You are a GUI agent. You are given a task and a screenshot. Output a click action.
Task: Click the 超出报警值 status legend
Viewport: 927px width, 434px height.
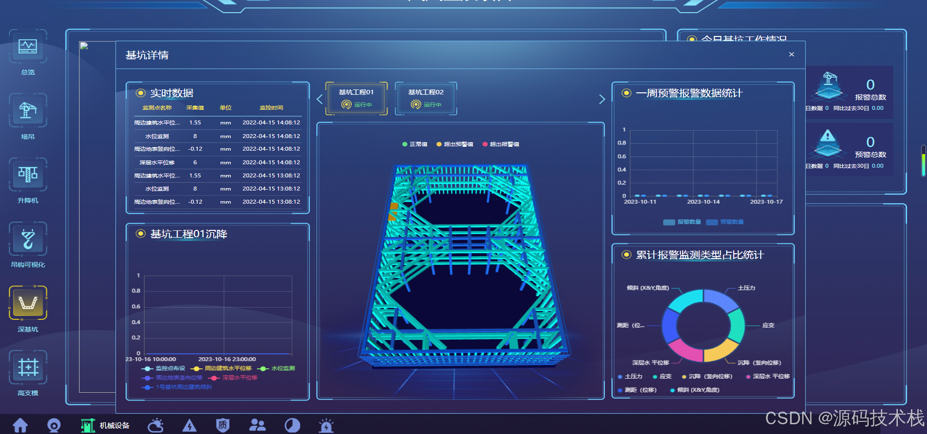point(501,144)
